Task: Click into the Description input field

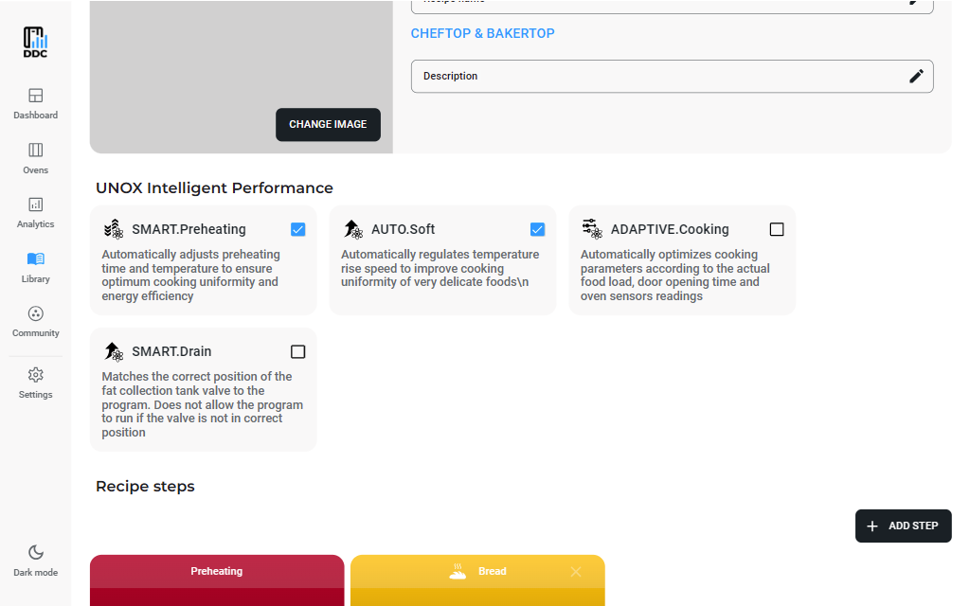Action: [x=654, y=77]
